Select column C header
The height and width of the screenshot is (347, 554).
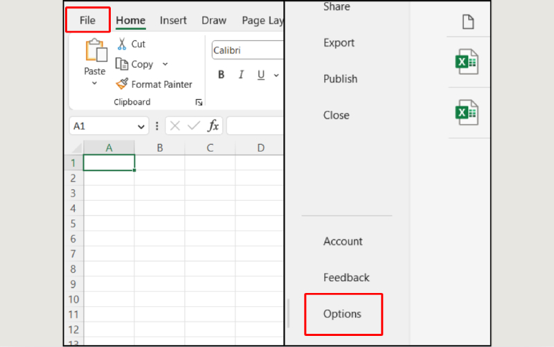coord(210,148)
